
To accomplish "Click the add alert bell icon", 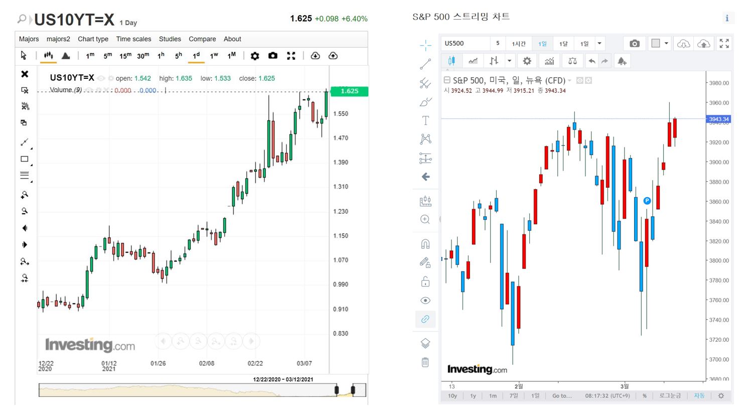I will 622,61.
